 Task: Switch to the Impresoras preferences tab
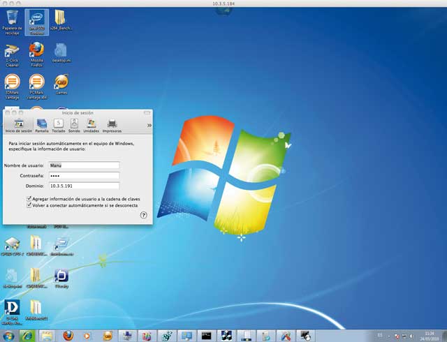[x=112, y=126]
